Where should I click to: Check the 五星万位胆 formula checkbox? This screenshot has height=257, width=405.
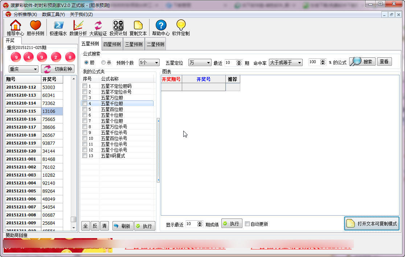point(85,98)
